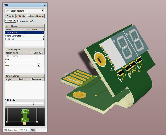
Task: Open the PCB panel options arrow menu
Action: [42, 5]
